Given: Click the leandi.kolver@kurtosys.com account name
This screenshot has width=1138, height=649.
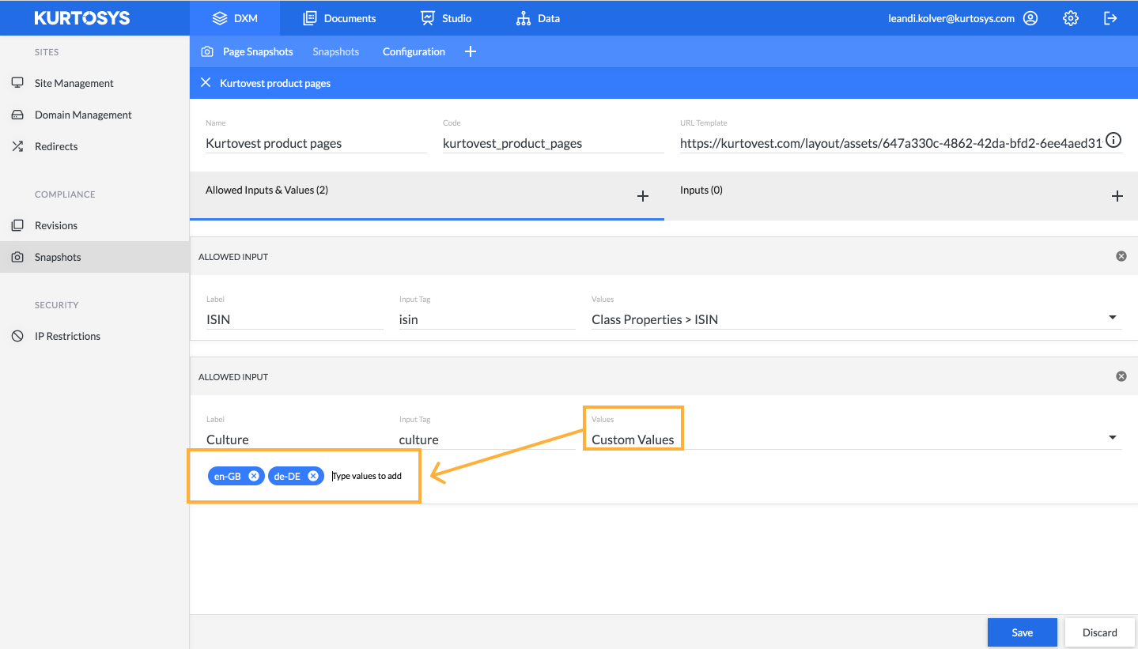Looking at the screenshot, I should point(951,18).
